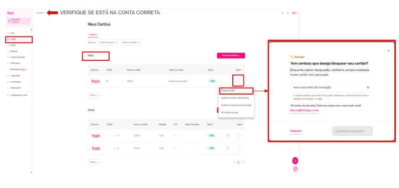
Task: Click the sidebar scrollbar up arrow
Action: [x=31, y=30]
